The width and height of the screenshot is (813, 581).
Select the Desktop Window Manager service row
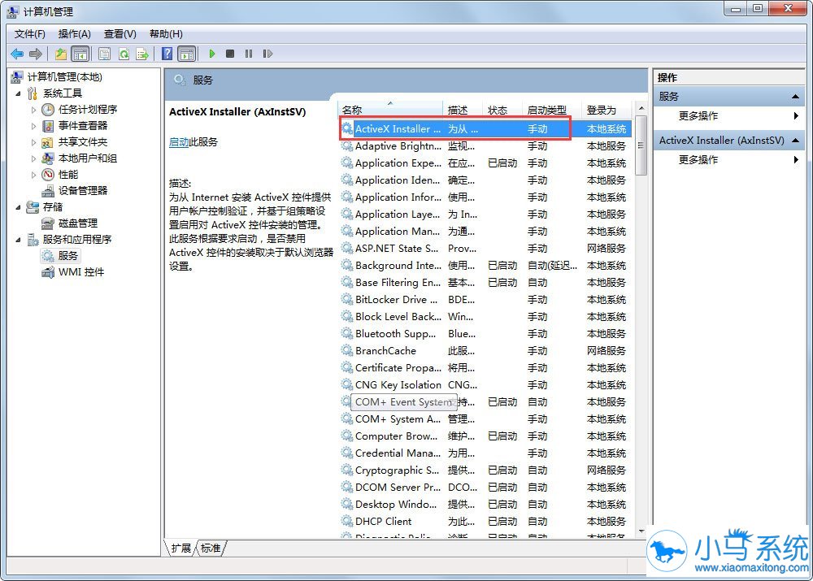486,505
